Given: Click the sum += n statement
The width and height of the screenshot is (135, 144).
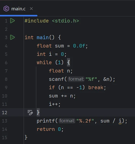Looking at the screenshot, I should pos(62,96).
